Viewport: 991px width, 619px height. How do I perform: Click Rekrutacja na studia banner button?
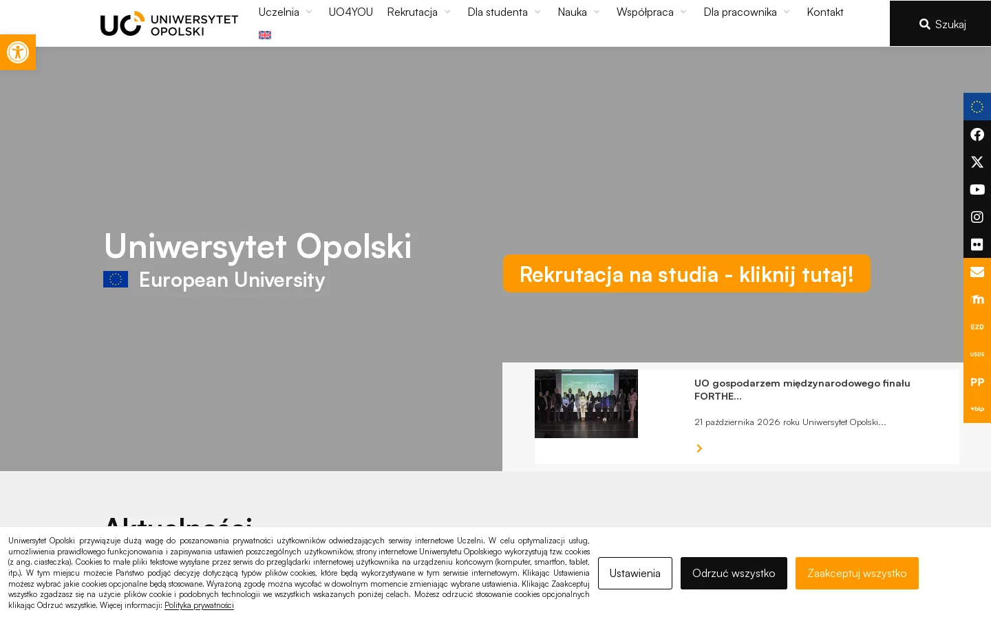point(687,274)
